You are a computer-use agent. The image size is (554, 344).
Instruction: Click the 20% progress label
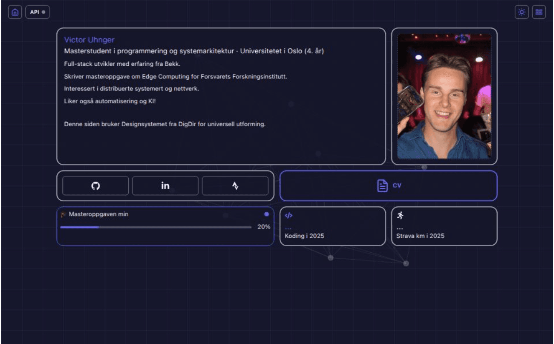pyautogui.click(x=264, y=227)
